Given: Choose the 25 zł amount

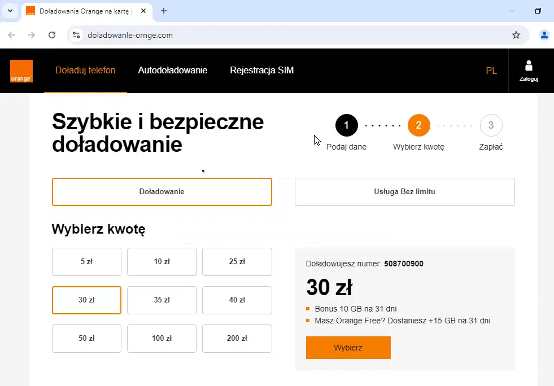Looking at the screenshot, I should [237, 262].
